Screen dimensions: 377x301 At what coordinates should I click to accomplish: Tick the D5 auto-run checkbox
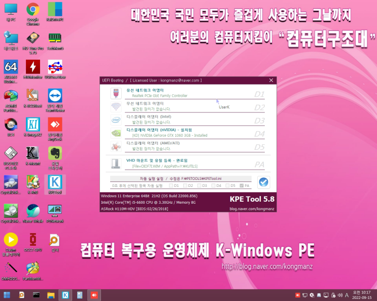(x=227, y=185)
